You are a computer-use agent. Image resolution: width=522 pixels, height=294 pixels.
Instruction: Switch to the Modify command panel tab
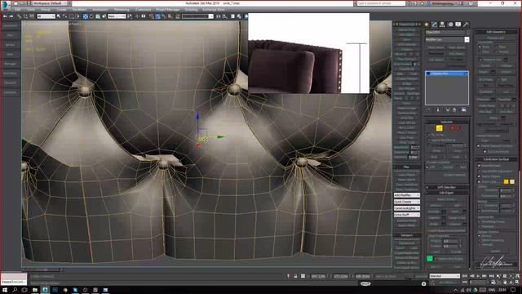(435, 24)
